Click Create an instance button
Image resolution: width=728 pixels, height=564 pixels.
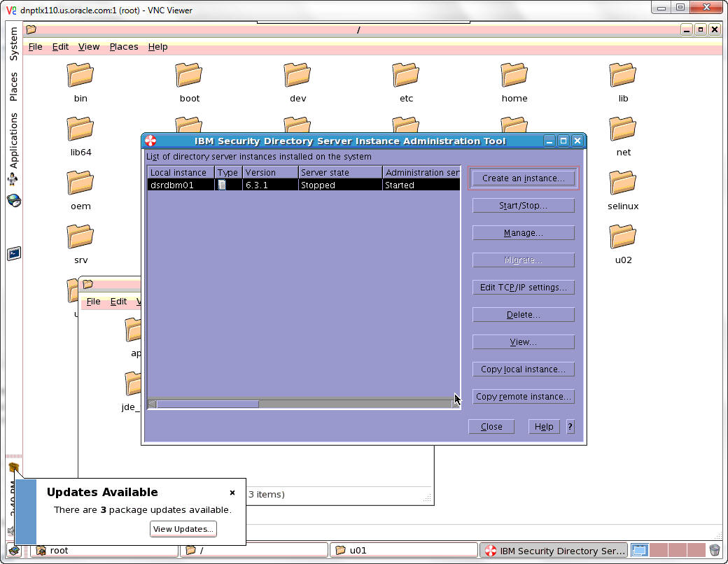tap(524, 178)
